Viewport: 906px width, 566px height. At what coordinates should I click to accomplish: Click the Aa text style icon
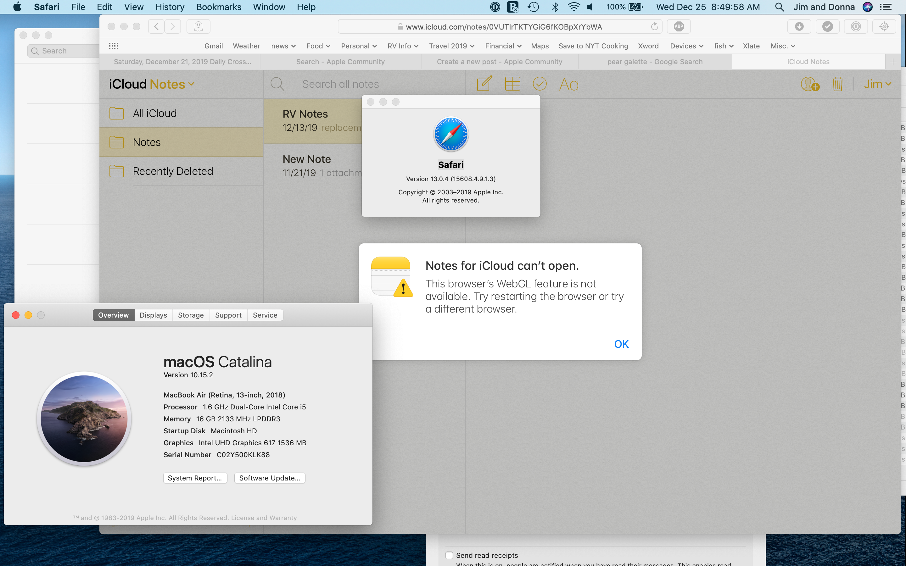[568, 85]
